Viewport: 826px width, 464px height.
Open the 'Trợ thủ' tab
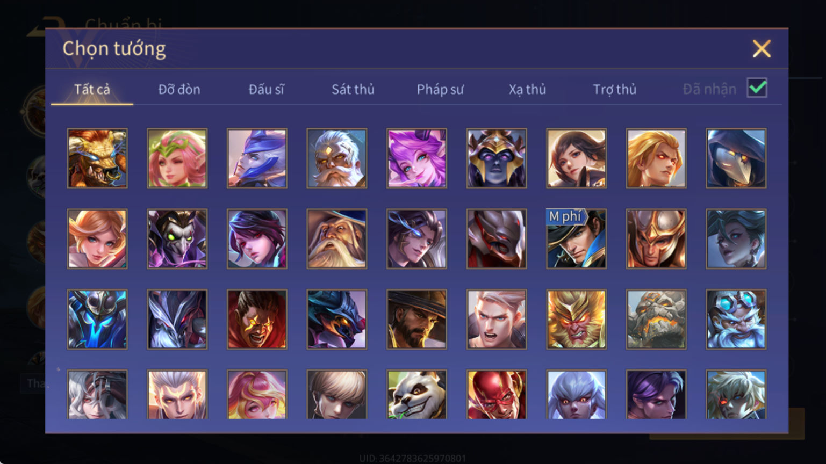click(x=614, y=89)
